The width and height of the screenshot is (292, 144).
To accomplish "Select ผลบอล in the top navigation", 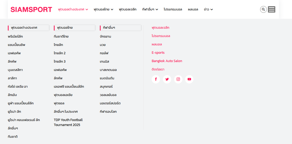I will click(x=193, y=9).
